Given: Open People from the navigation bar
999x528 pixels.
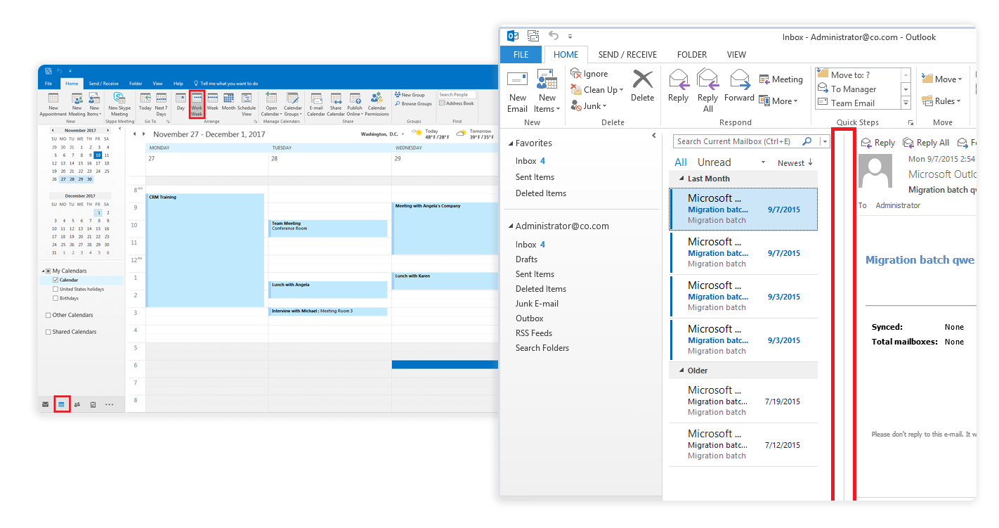Looking at the screenshot, I should [77, 404].
